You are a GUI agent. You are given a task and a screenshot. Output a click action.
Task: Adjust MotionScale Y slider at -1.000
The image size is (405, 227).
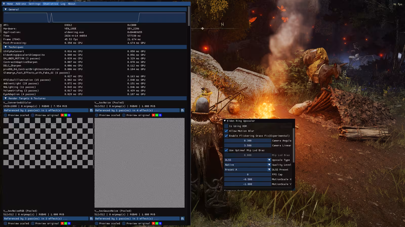point(248,184)
